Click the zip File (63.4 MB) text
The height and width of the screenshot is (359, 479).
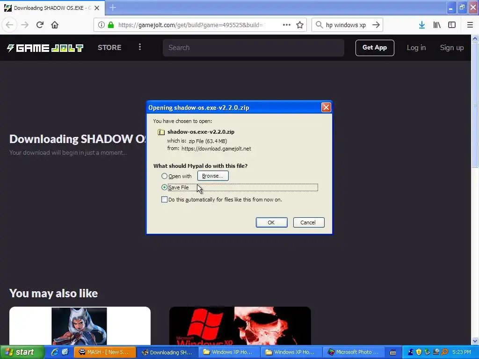(x=208, y=141)
